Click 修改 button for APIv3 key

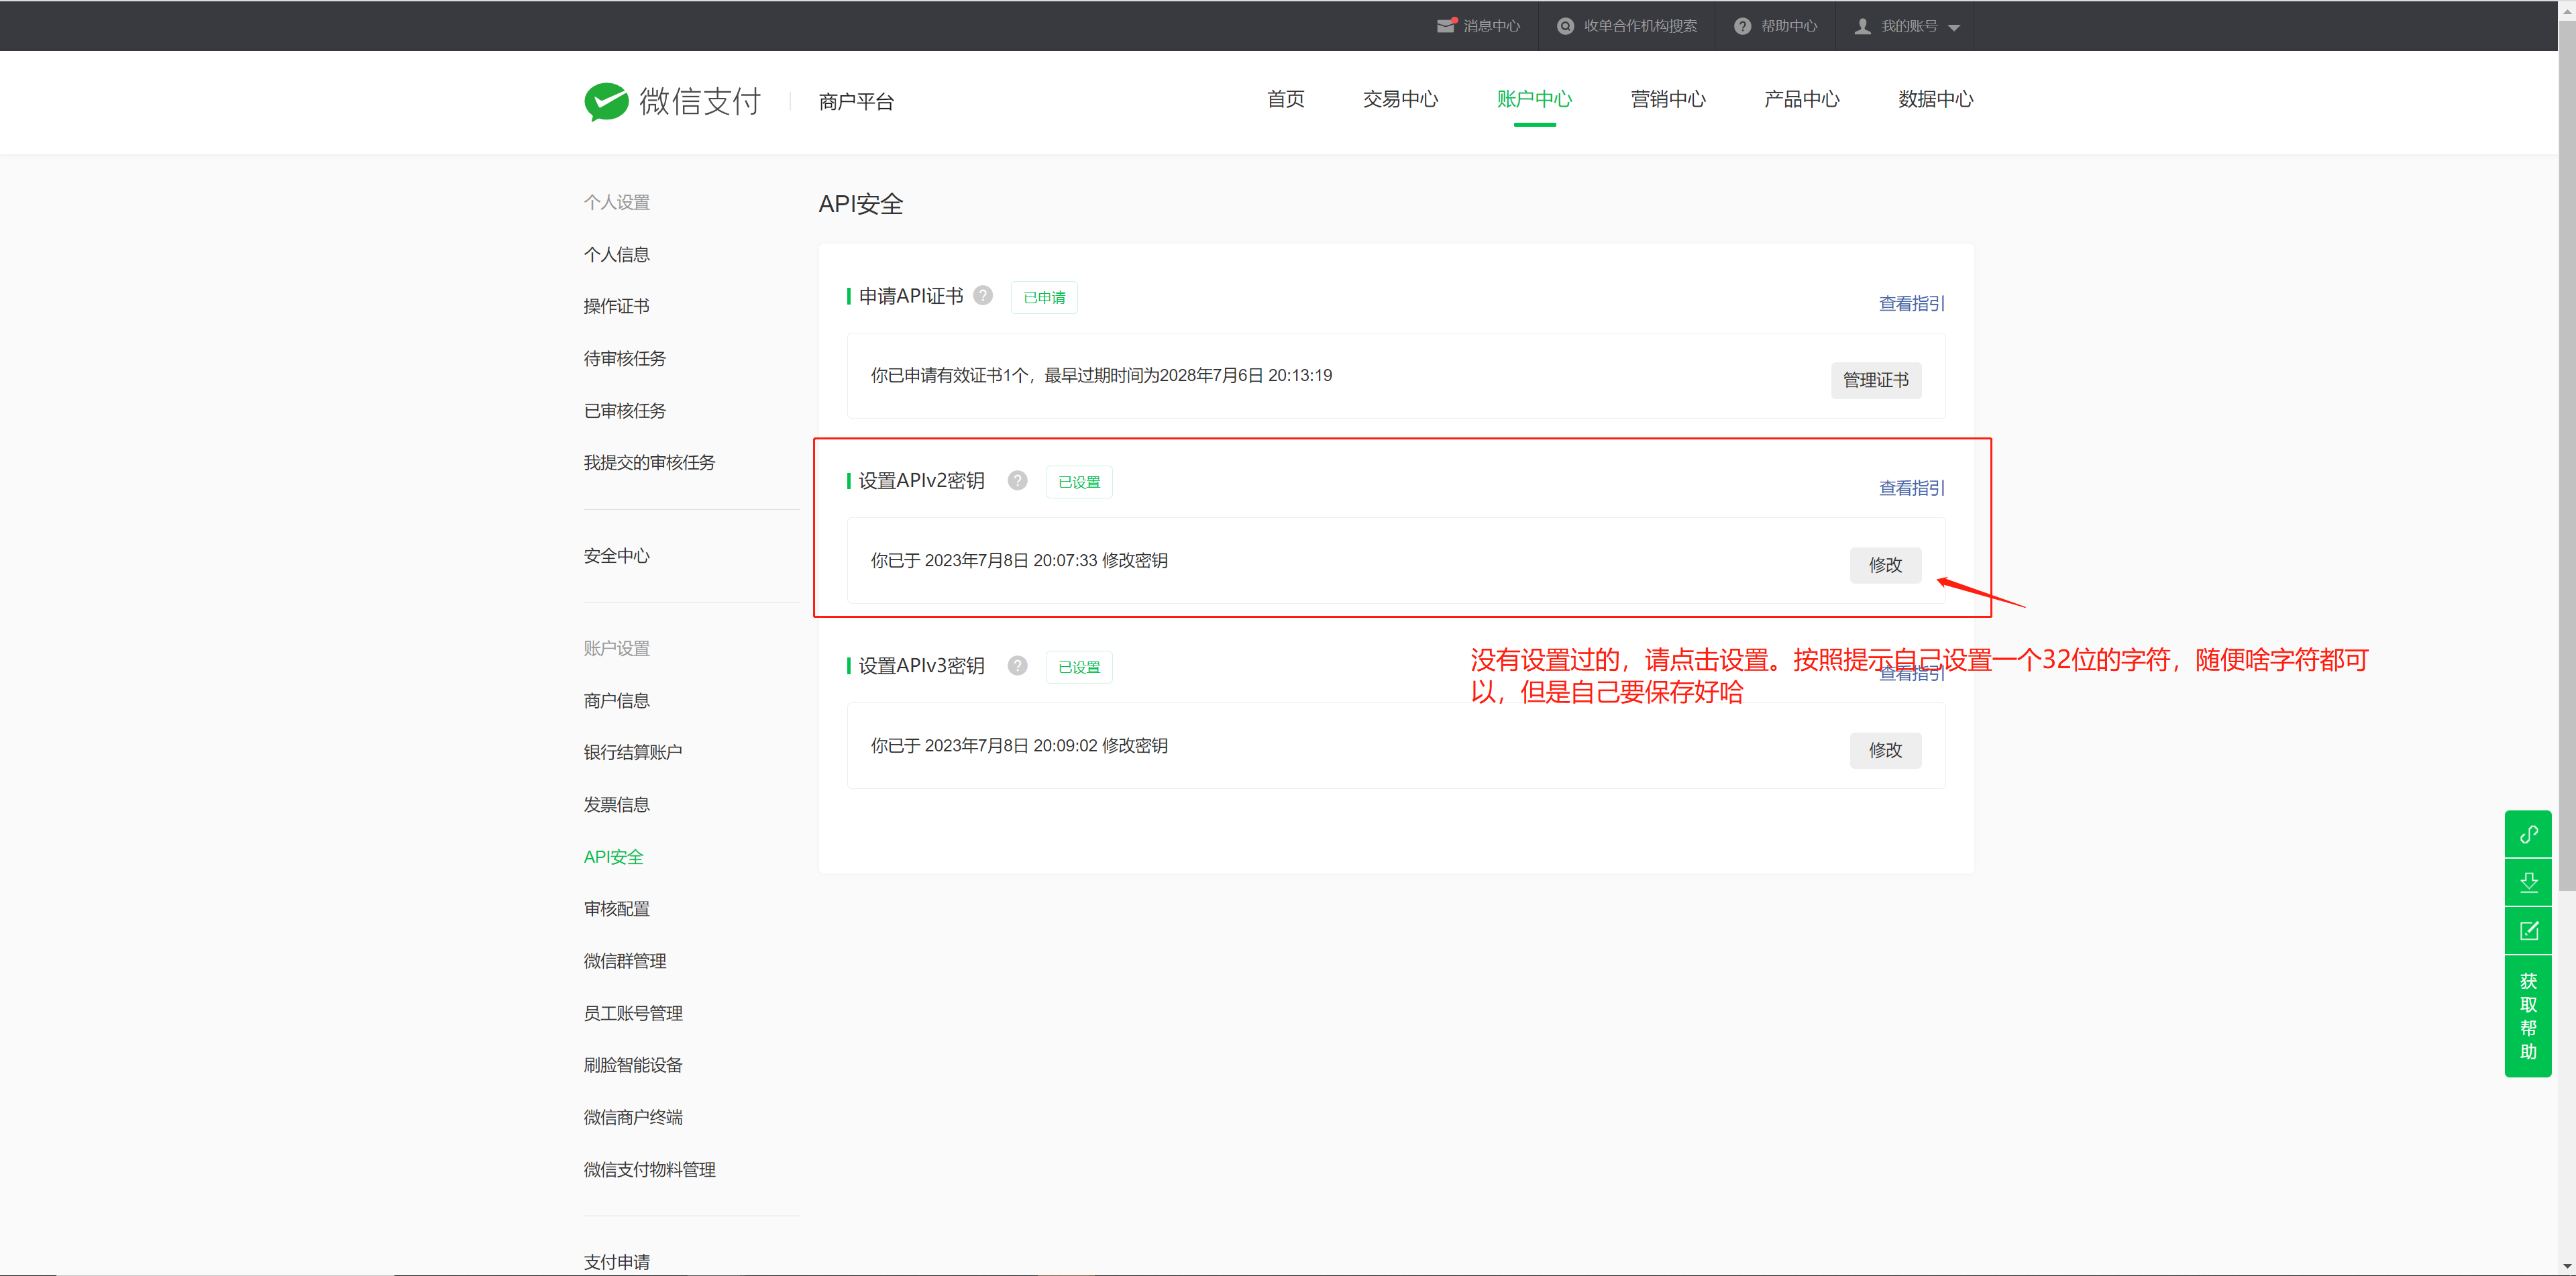point(1885,750)
